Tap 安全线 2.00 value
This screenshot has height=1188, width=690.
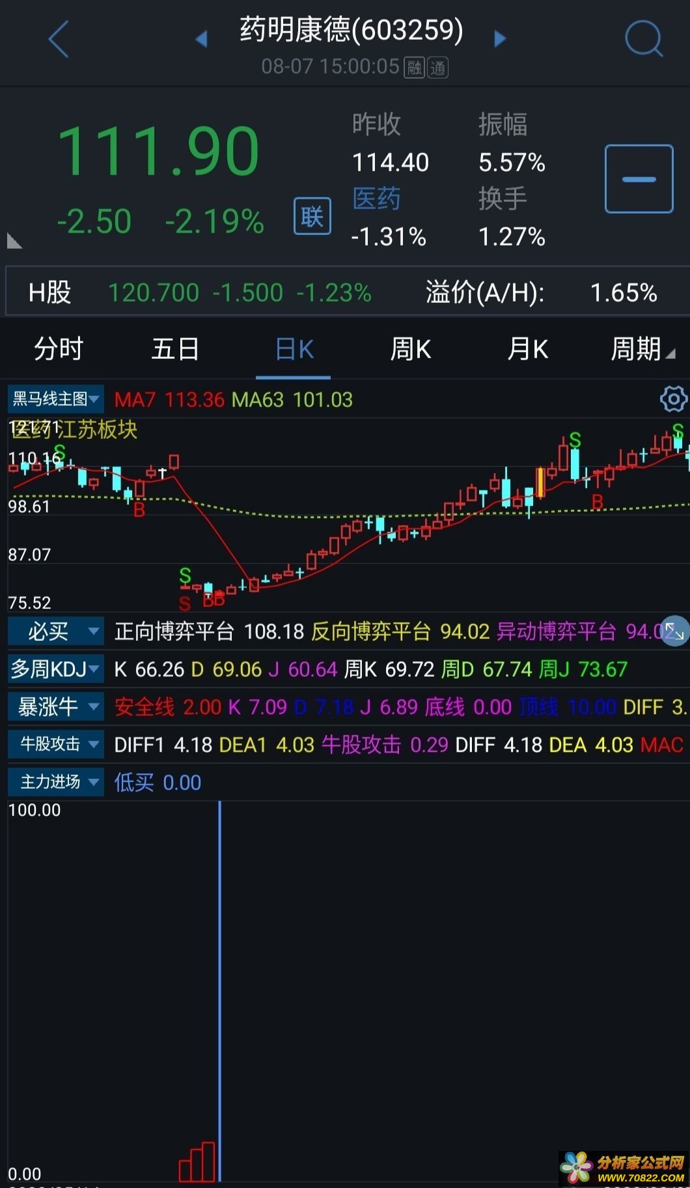tap(168, 707)
